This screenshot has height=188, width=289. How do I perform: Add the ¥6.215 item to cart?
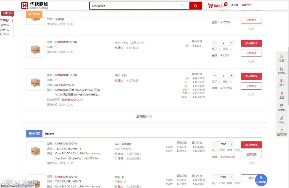click(x=251, y=43)
